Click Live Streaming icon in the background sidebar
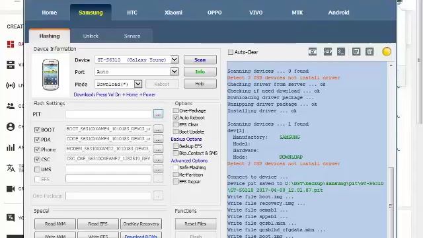The height and width of the screenshot is (238, 423). pyautogui.click(x=11, y=85)
